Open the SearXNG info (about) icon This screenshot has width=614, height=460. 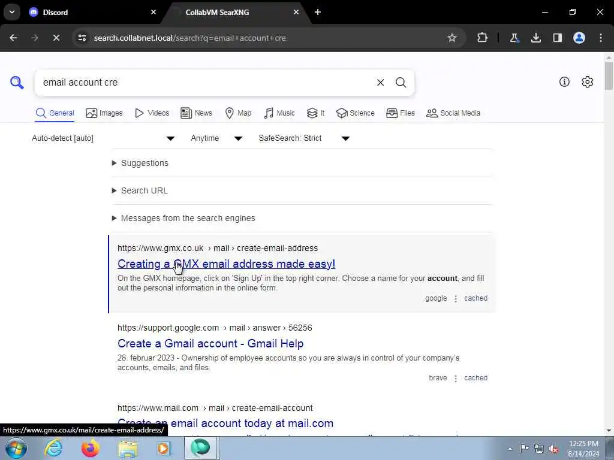[564, 81]
